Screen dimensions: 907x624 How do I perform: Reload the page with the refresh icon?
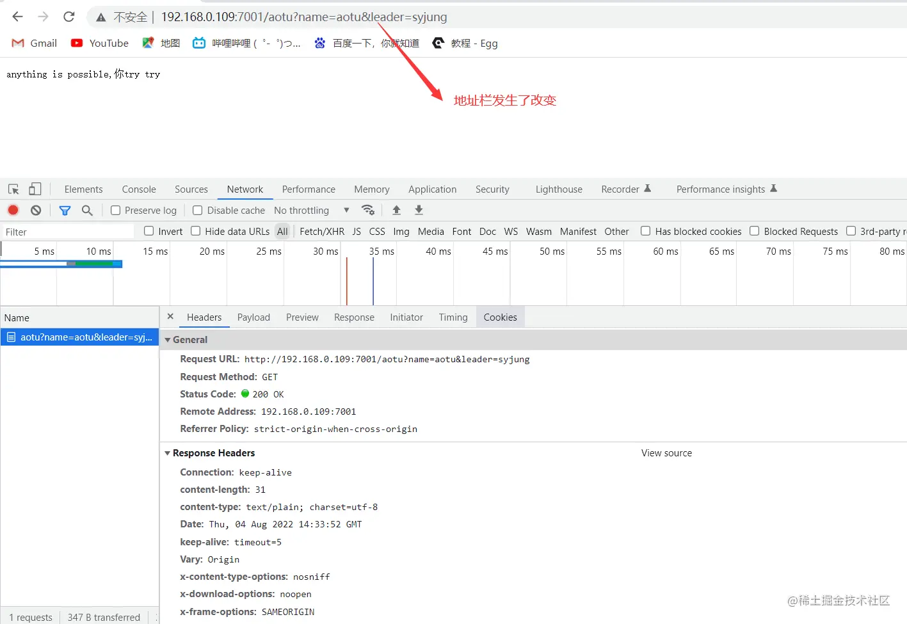coord(69,17)
